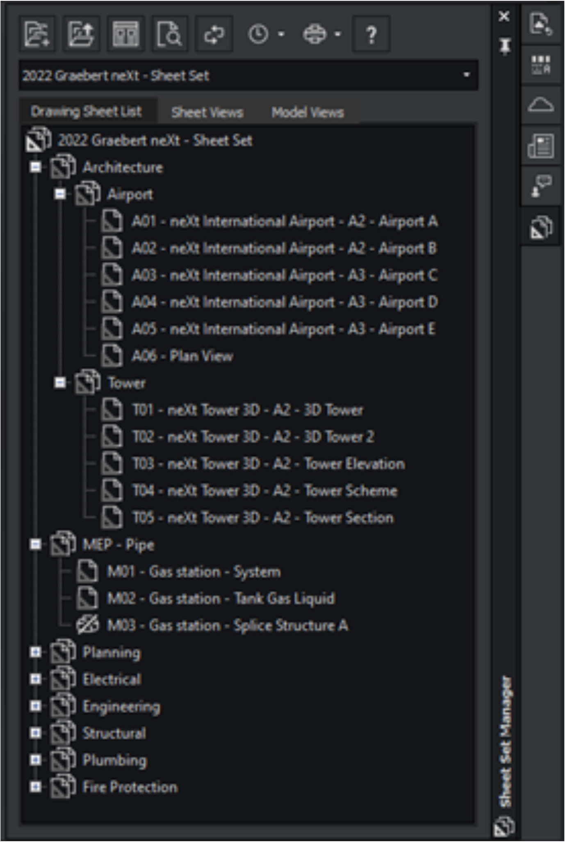This screenshot has height=842, width=565.
Task: Select sheet T04 Tower Scheme
Action: point(265,491)
